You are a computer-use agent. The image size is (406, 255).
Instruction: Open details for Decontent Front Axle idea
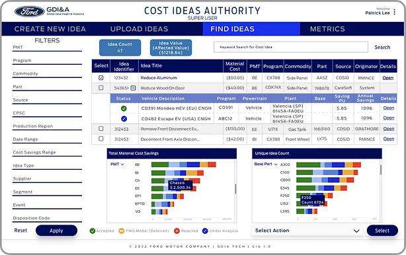click(x=389, y=139)
